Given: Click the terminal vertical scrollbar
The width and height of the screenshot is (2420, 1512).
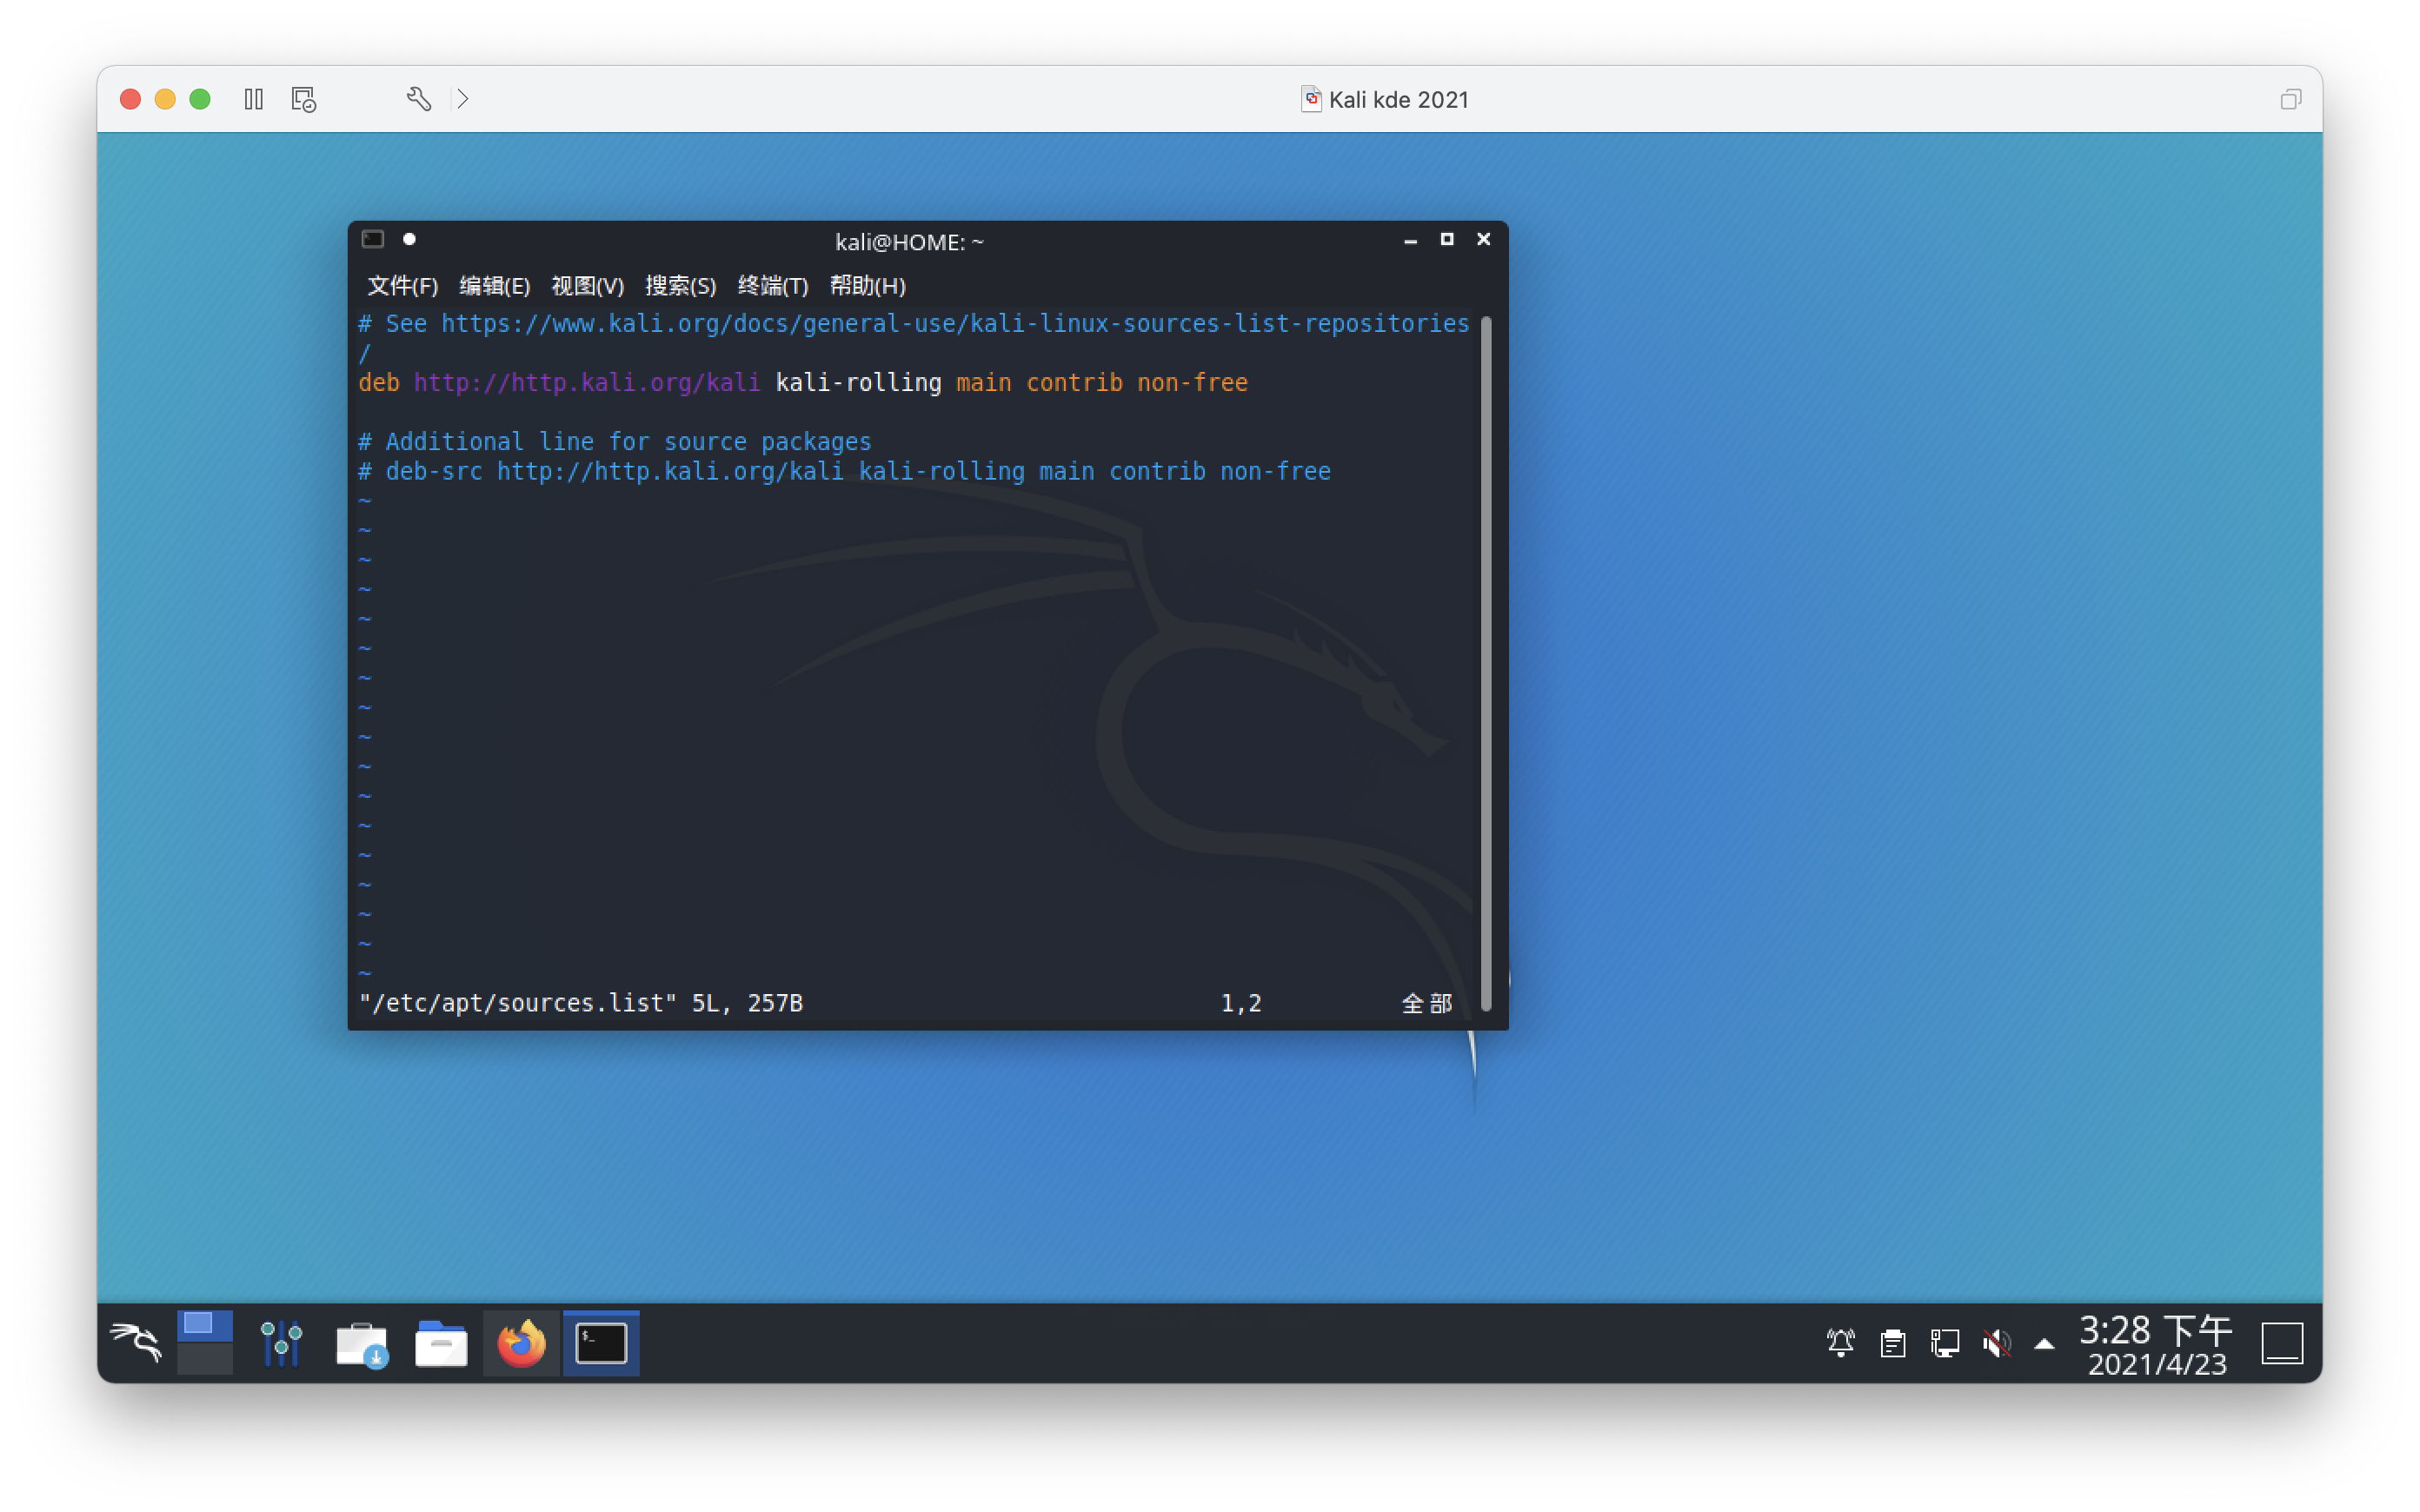Looking at the screenshot, I should (1486, 663).
